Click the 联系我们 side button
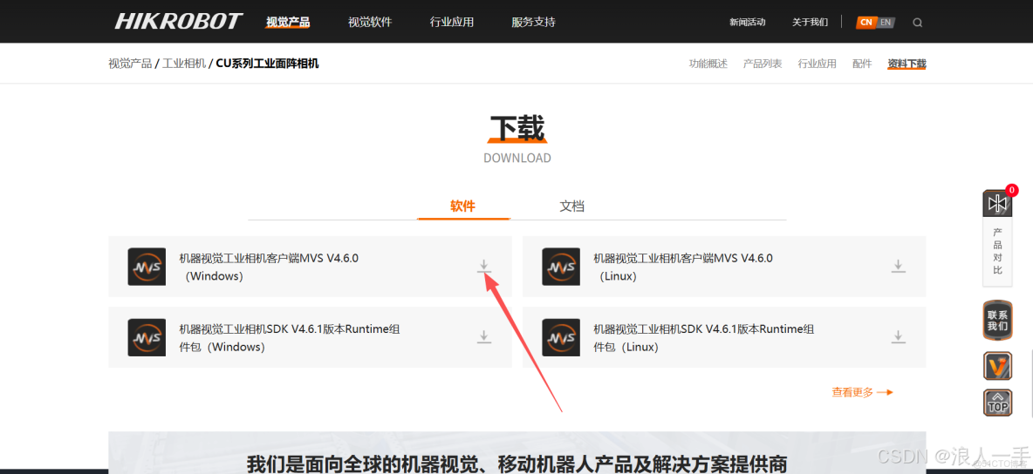Viewport: 1033px width, 474px height. coord(997,320)
